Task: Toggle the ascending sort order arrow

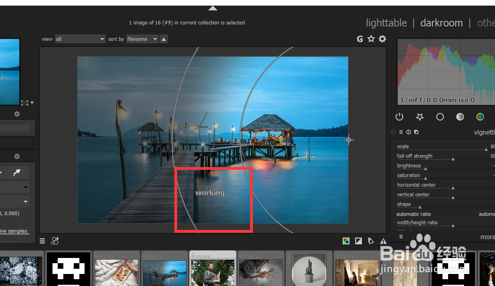Action: [x=164, y=39]
